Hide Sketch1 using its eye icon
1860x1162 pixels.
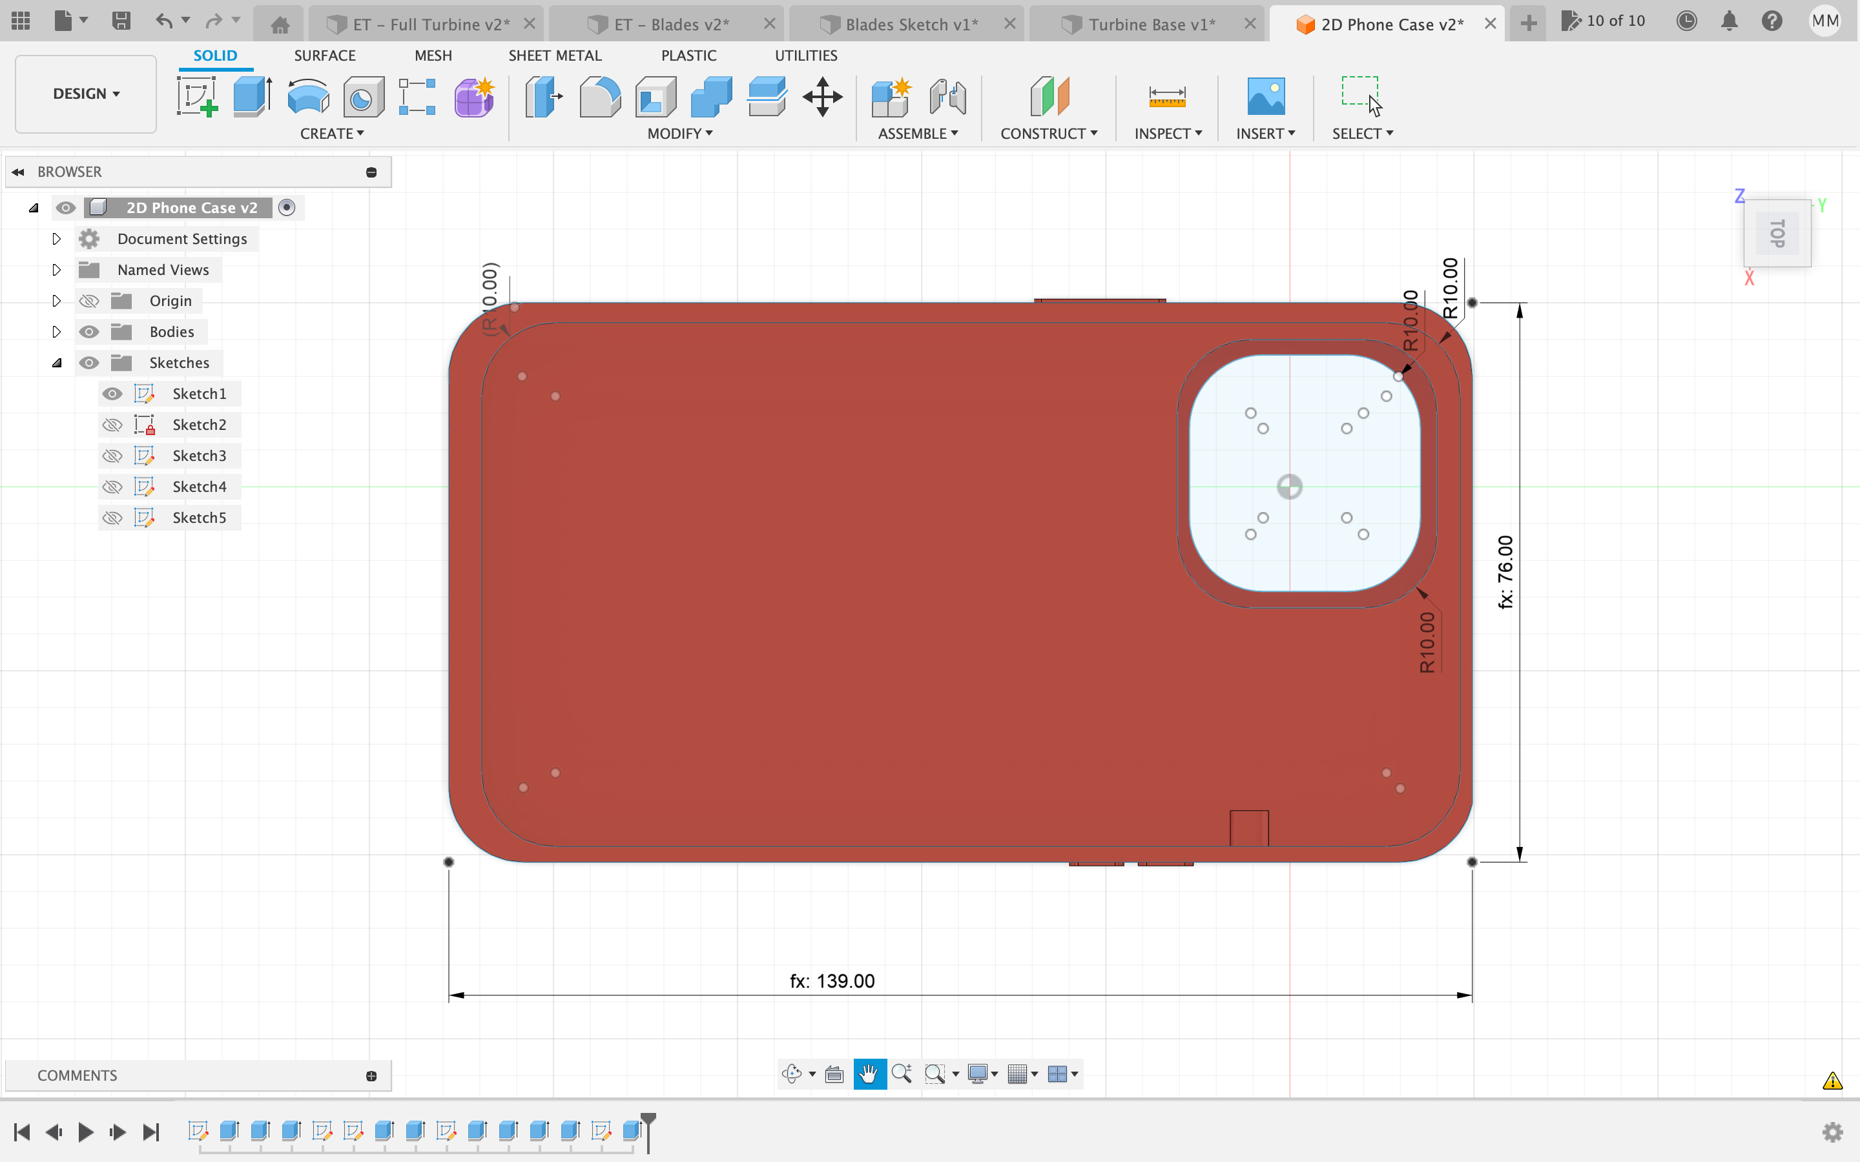112,394
